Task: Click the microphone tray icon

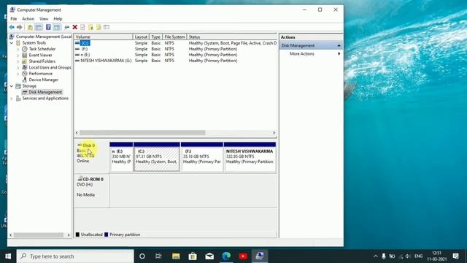Action: 384,256
